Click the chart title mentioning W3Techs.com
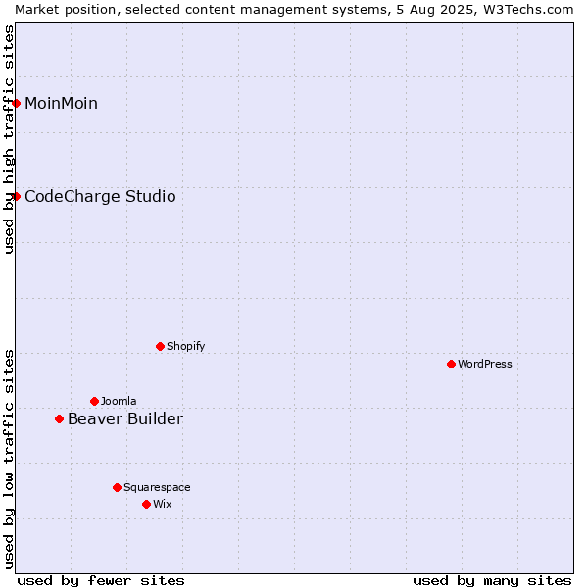 [x=294, y=10]
